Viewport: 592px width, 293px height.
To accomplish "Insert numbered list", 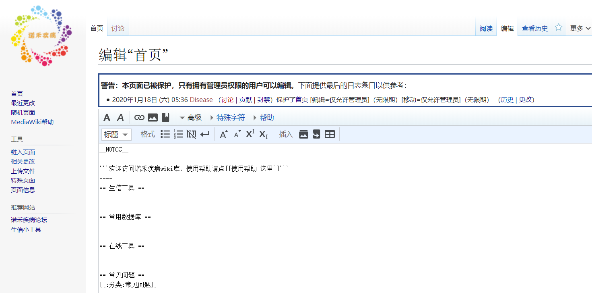I will coord(178,134).
